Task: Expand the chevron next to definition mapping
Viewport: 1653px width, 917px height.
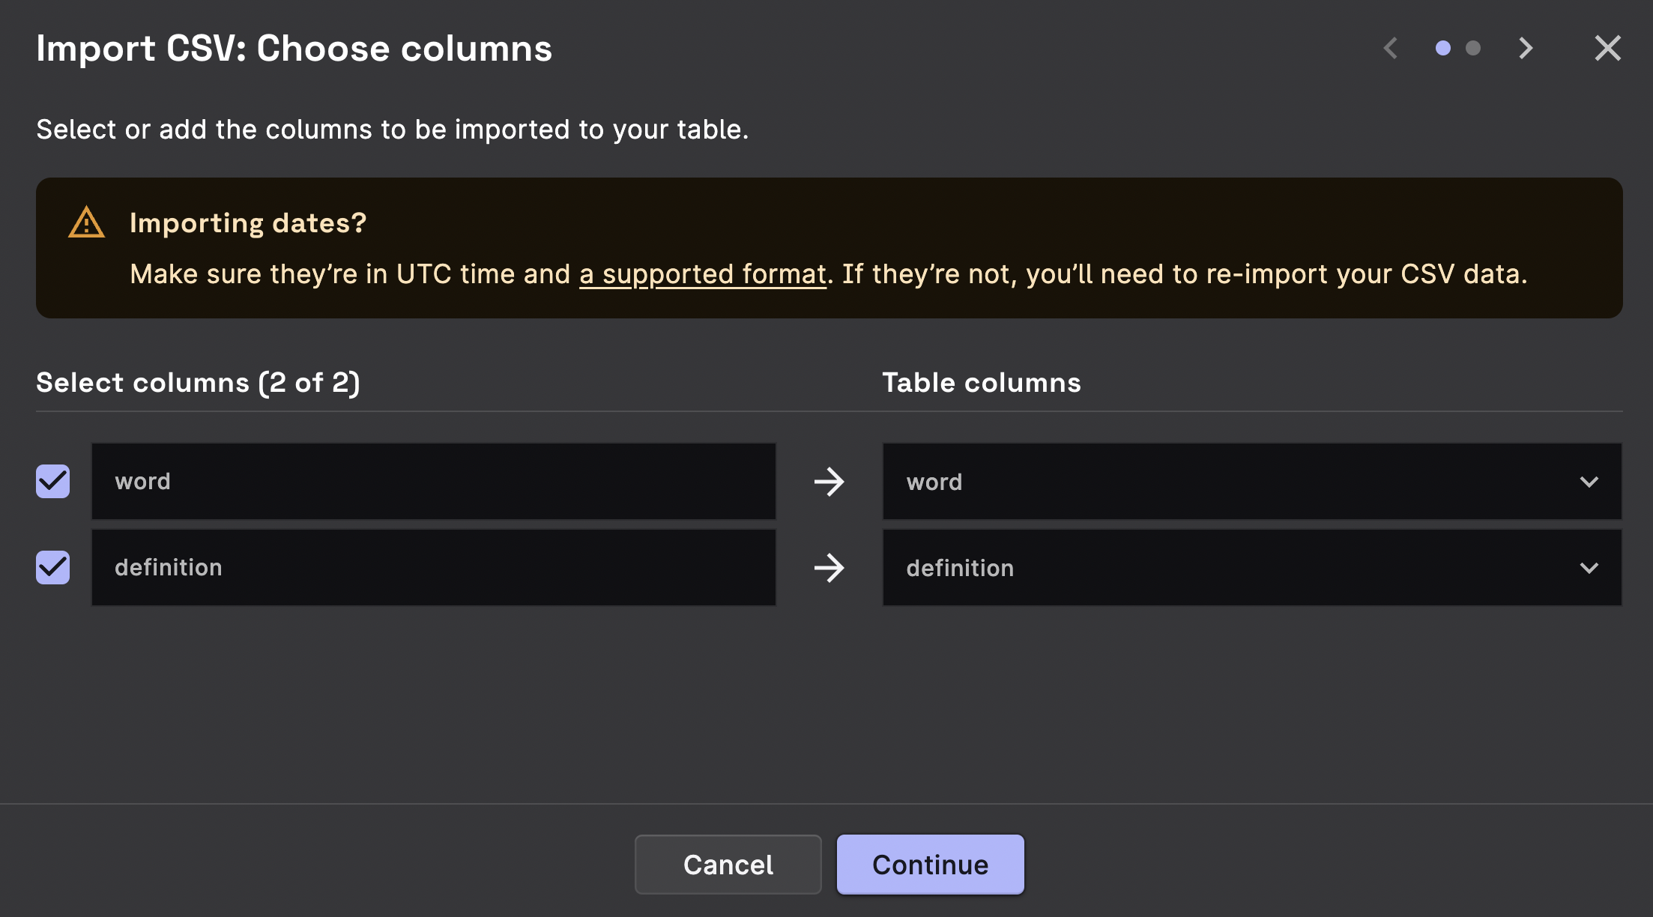Action: (1589, 568)
